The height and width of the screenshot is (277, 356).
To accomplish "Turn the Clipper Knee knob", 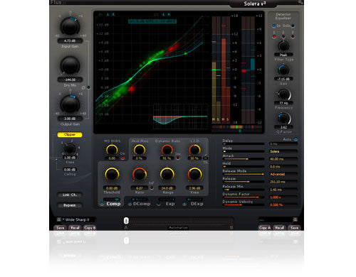I will coord(70,148).
